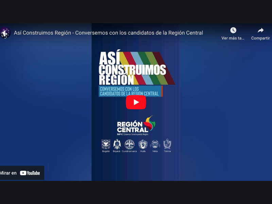Click the 'Compartir' label
Image resolution: width=272 pixels, height=204 pixels.
pos(260,38)
